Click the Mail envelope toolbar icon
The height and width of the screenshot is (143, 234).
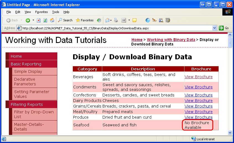tap(107, 20)
